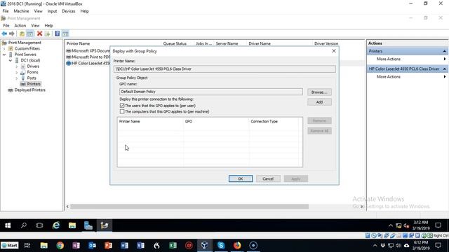The image size is (449, 252).
Task: Collapse HP Color LaserJet section in Actions pane
Action: pos(444,69)
